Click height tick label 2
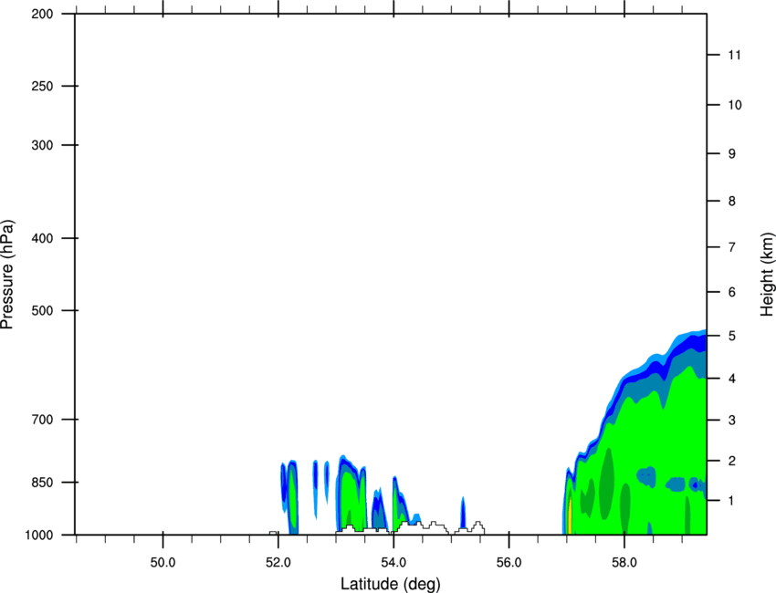The height and width of the screenshot is (593, 776). [x=732, y=461]
